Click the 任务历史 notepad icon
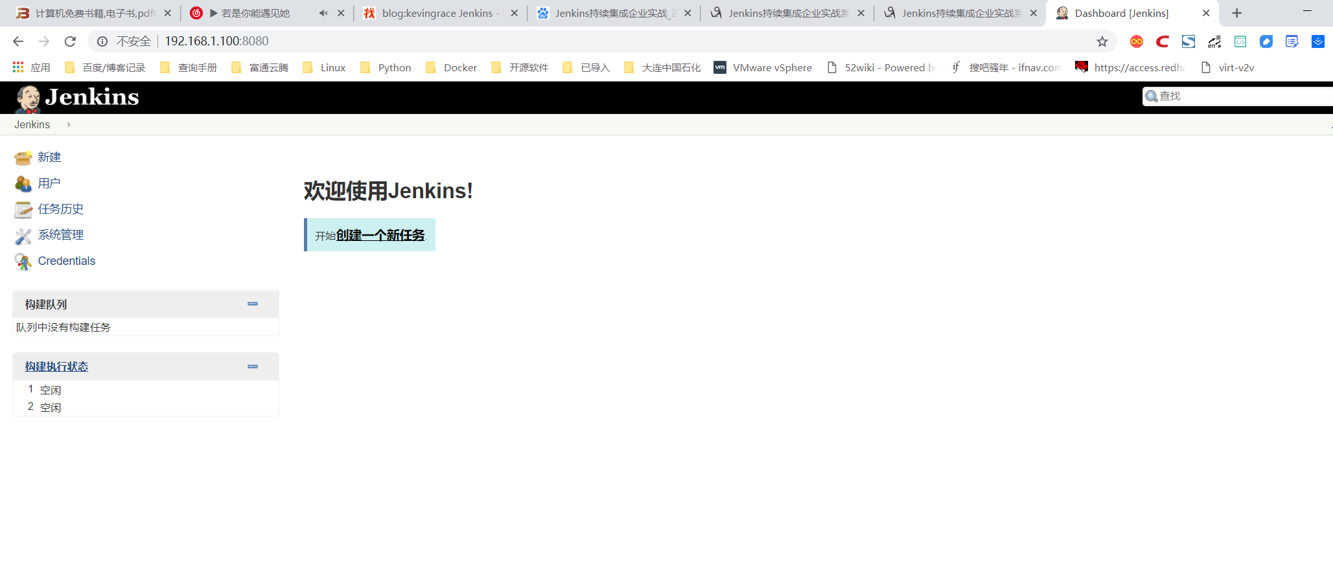This screenshot has height=566, width=1333. pos(23,209)
